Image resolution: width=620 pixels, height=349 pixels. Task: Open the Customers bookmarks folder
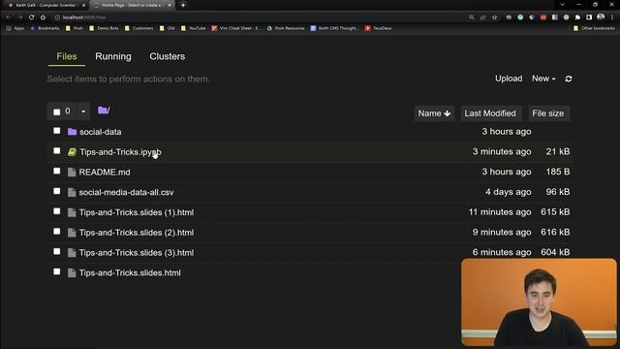(x=139, y=28)
